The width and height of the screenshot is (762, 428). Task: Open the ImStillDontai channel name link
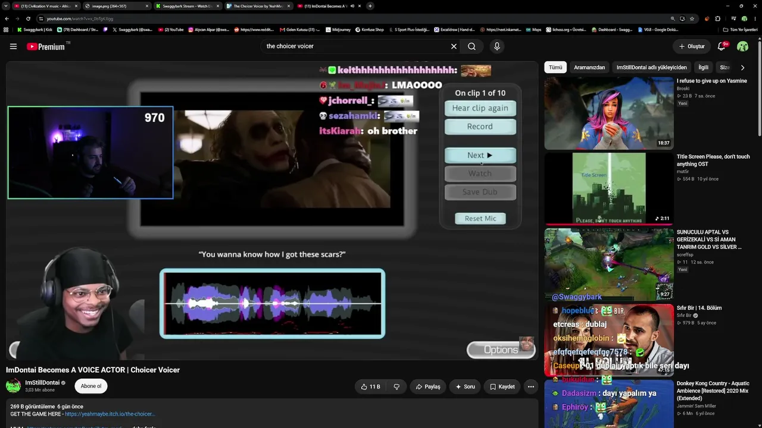pyautogui.click(x=42, y=383)
